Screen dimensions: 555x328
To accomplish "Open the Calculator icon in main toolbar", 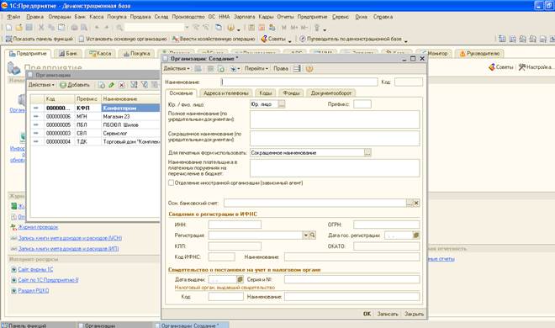I will (x=251, y=28).
